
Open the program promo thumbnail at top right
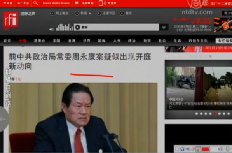(x=223, y=25)
